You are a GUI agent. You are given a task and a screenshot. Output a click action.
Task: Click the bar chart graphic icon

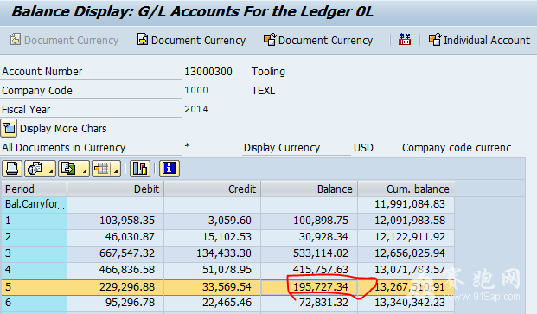tap(140, 169)
